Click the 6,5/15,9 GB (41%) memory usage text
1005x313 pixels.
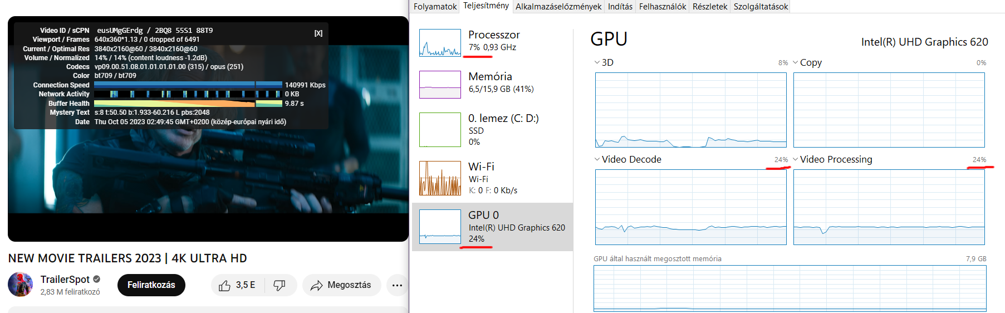coord(501,89)
